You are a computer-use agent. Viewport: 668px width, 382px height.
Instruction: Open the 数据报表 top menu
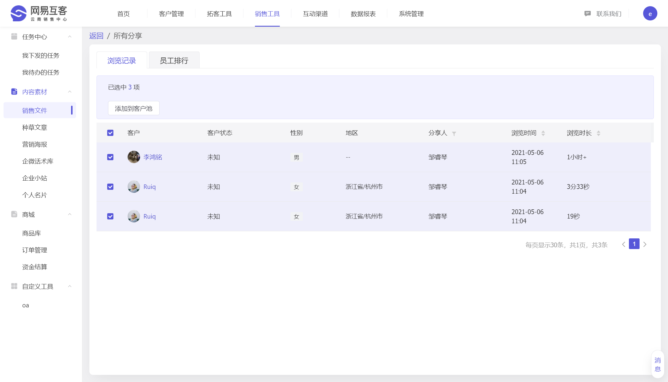click(x=363, y=14)
